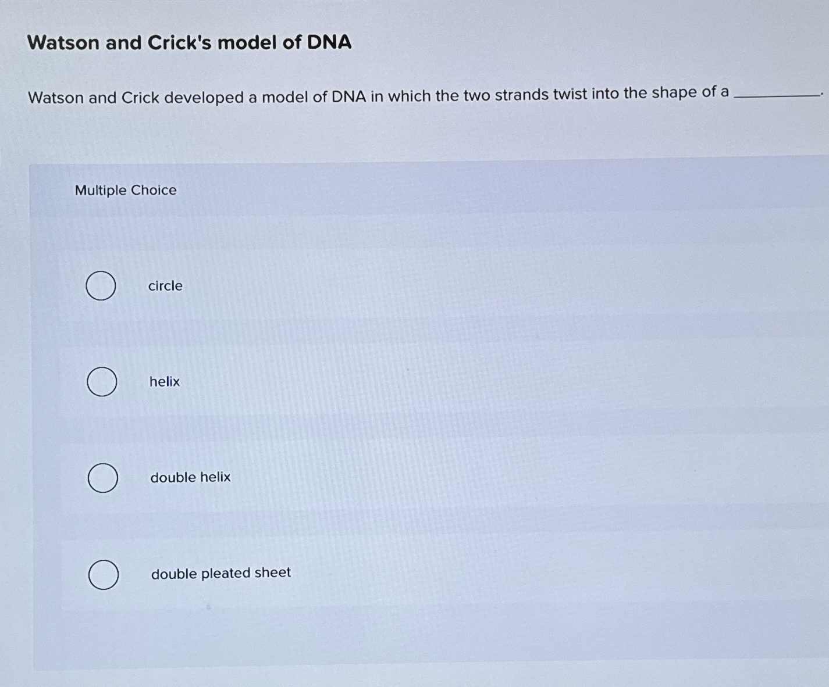Click the "Multiple Choice" heading

point(126,190)
